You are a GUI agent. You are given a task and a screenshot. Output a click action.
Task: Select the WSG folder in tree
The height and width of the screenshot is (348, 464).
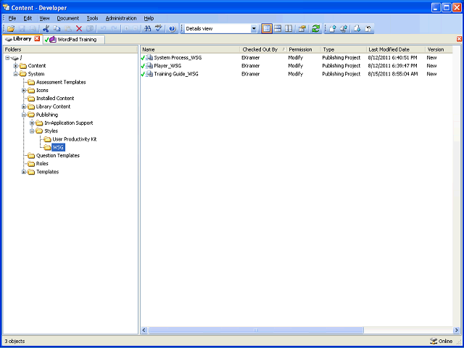pos(58,147)
